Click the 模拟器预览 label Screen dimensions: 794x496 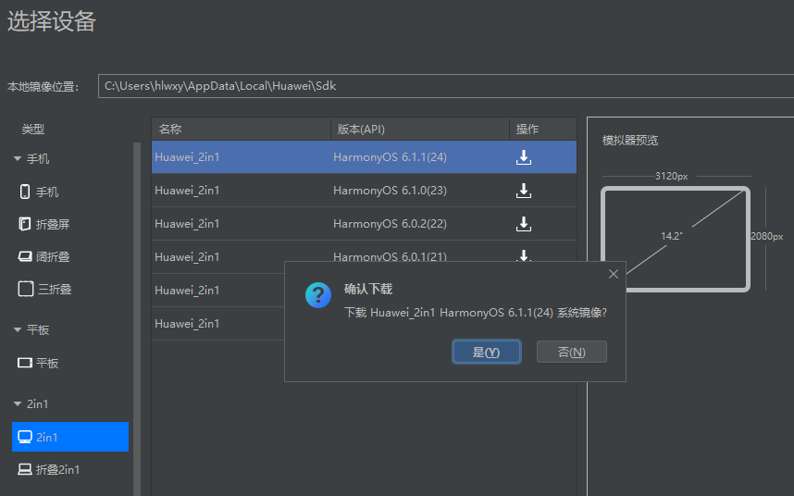(630, 141)
